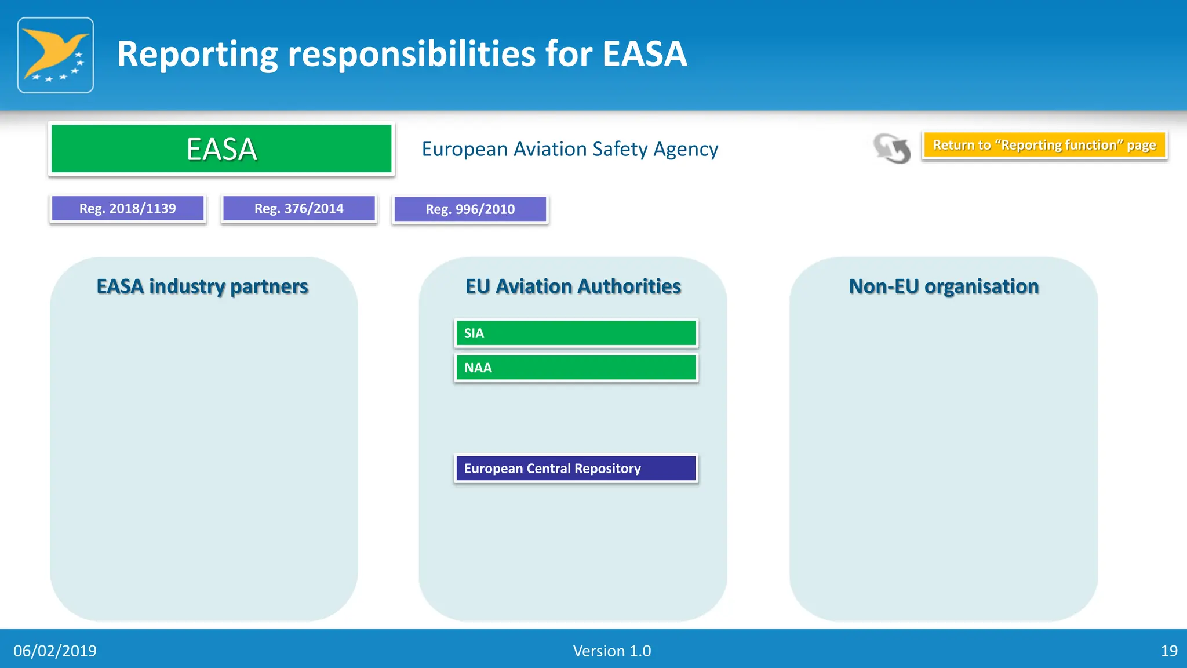This screenshot has width=1187, height=668.
Task: Select the green SIA bar
Action: coord(576,333)
